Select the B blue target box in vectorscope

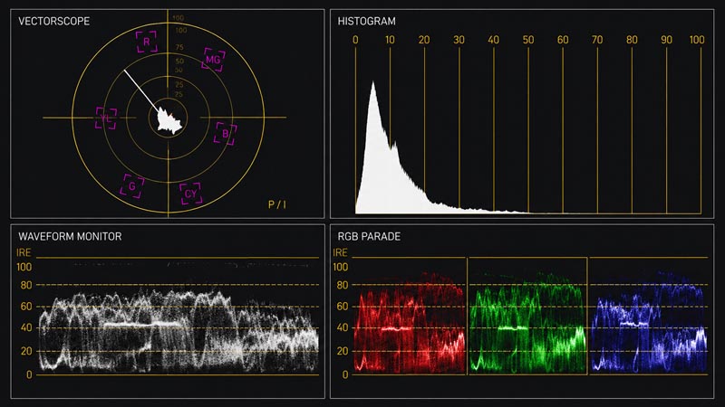click(225, 134)
